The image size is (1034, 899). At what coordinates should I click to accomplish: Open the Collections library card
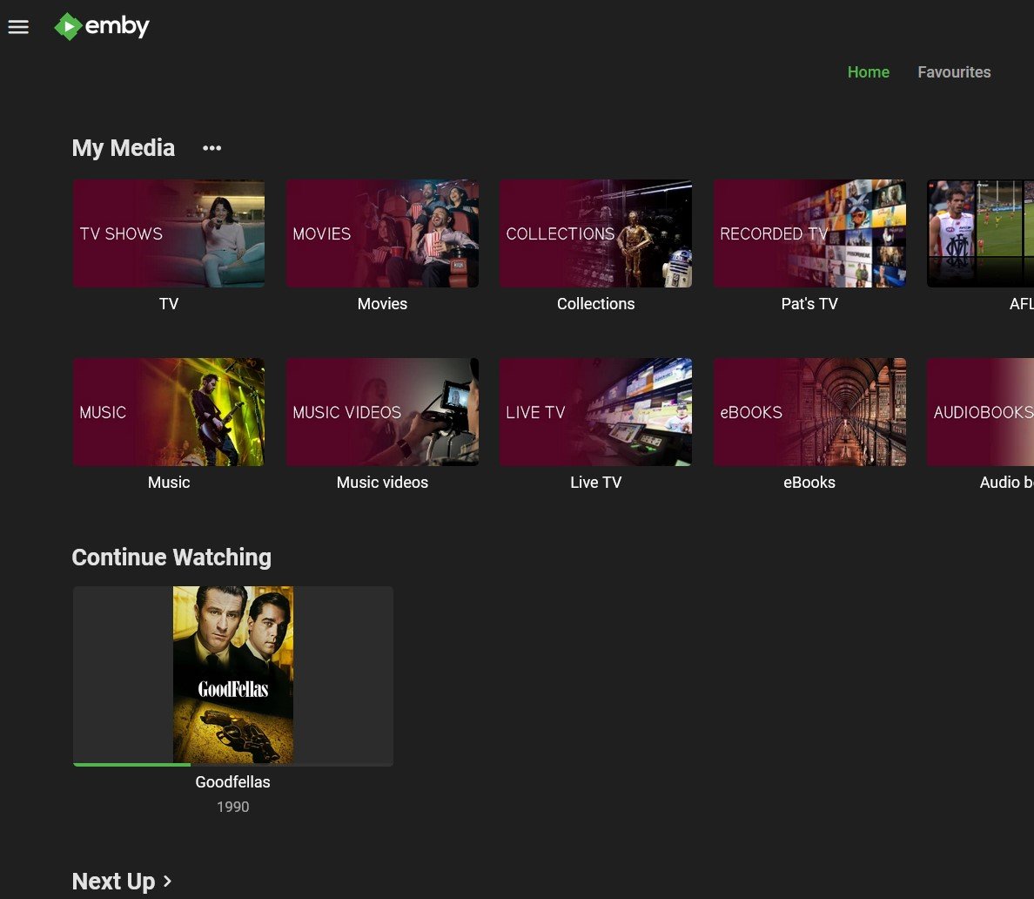pyautogui.click(x=595, y=233)
